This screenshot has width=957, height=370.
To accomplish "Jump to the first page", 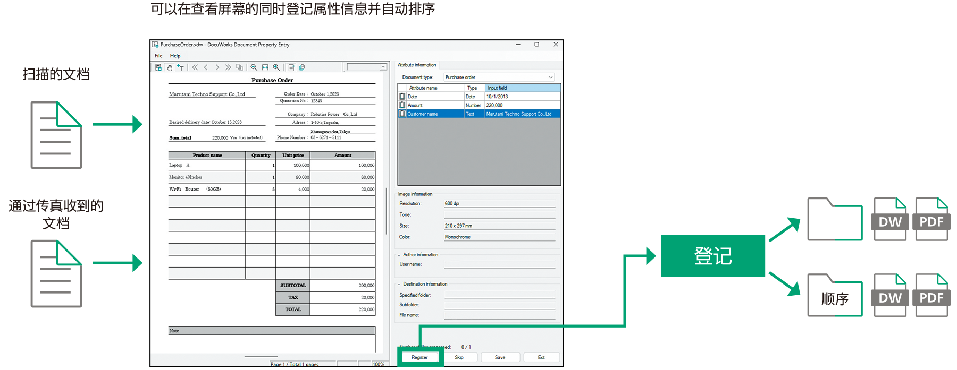I will [x=195, y=67].
